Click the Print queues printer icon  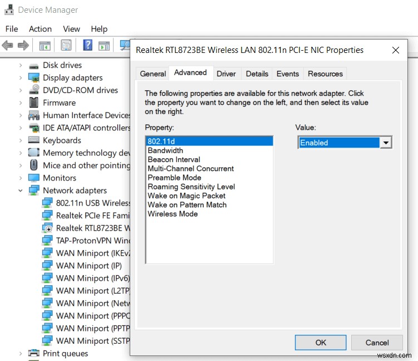click(34, 353)
